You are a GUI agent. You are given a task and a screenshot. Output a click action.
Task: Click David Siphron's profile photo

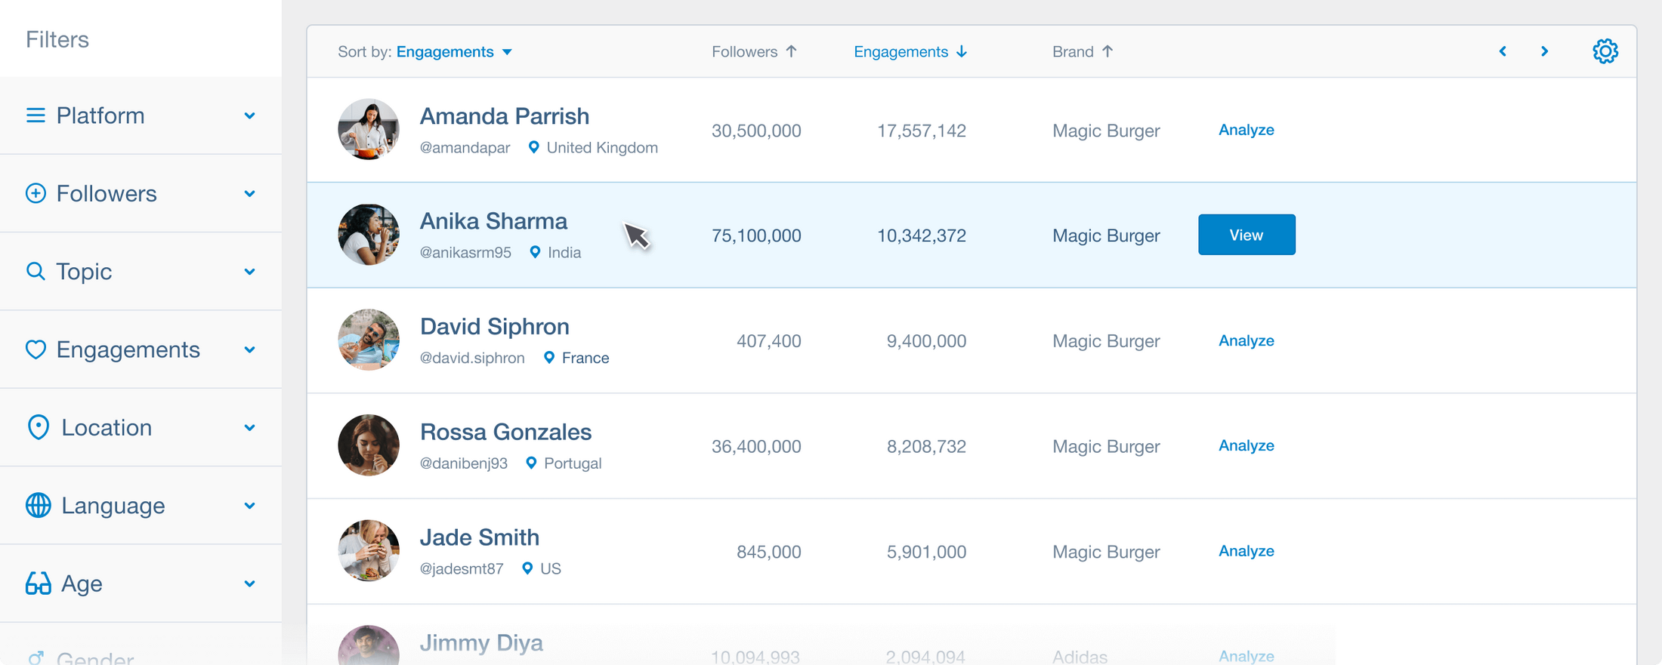[369, 340]
